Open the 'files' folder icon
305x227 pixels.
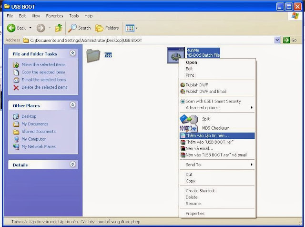point(93,55)
